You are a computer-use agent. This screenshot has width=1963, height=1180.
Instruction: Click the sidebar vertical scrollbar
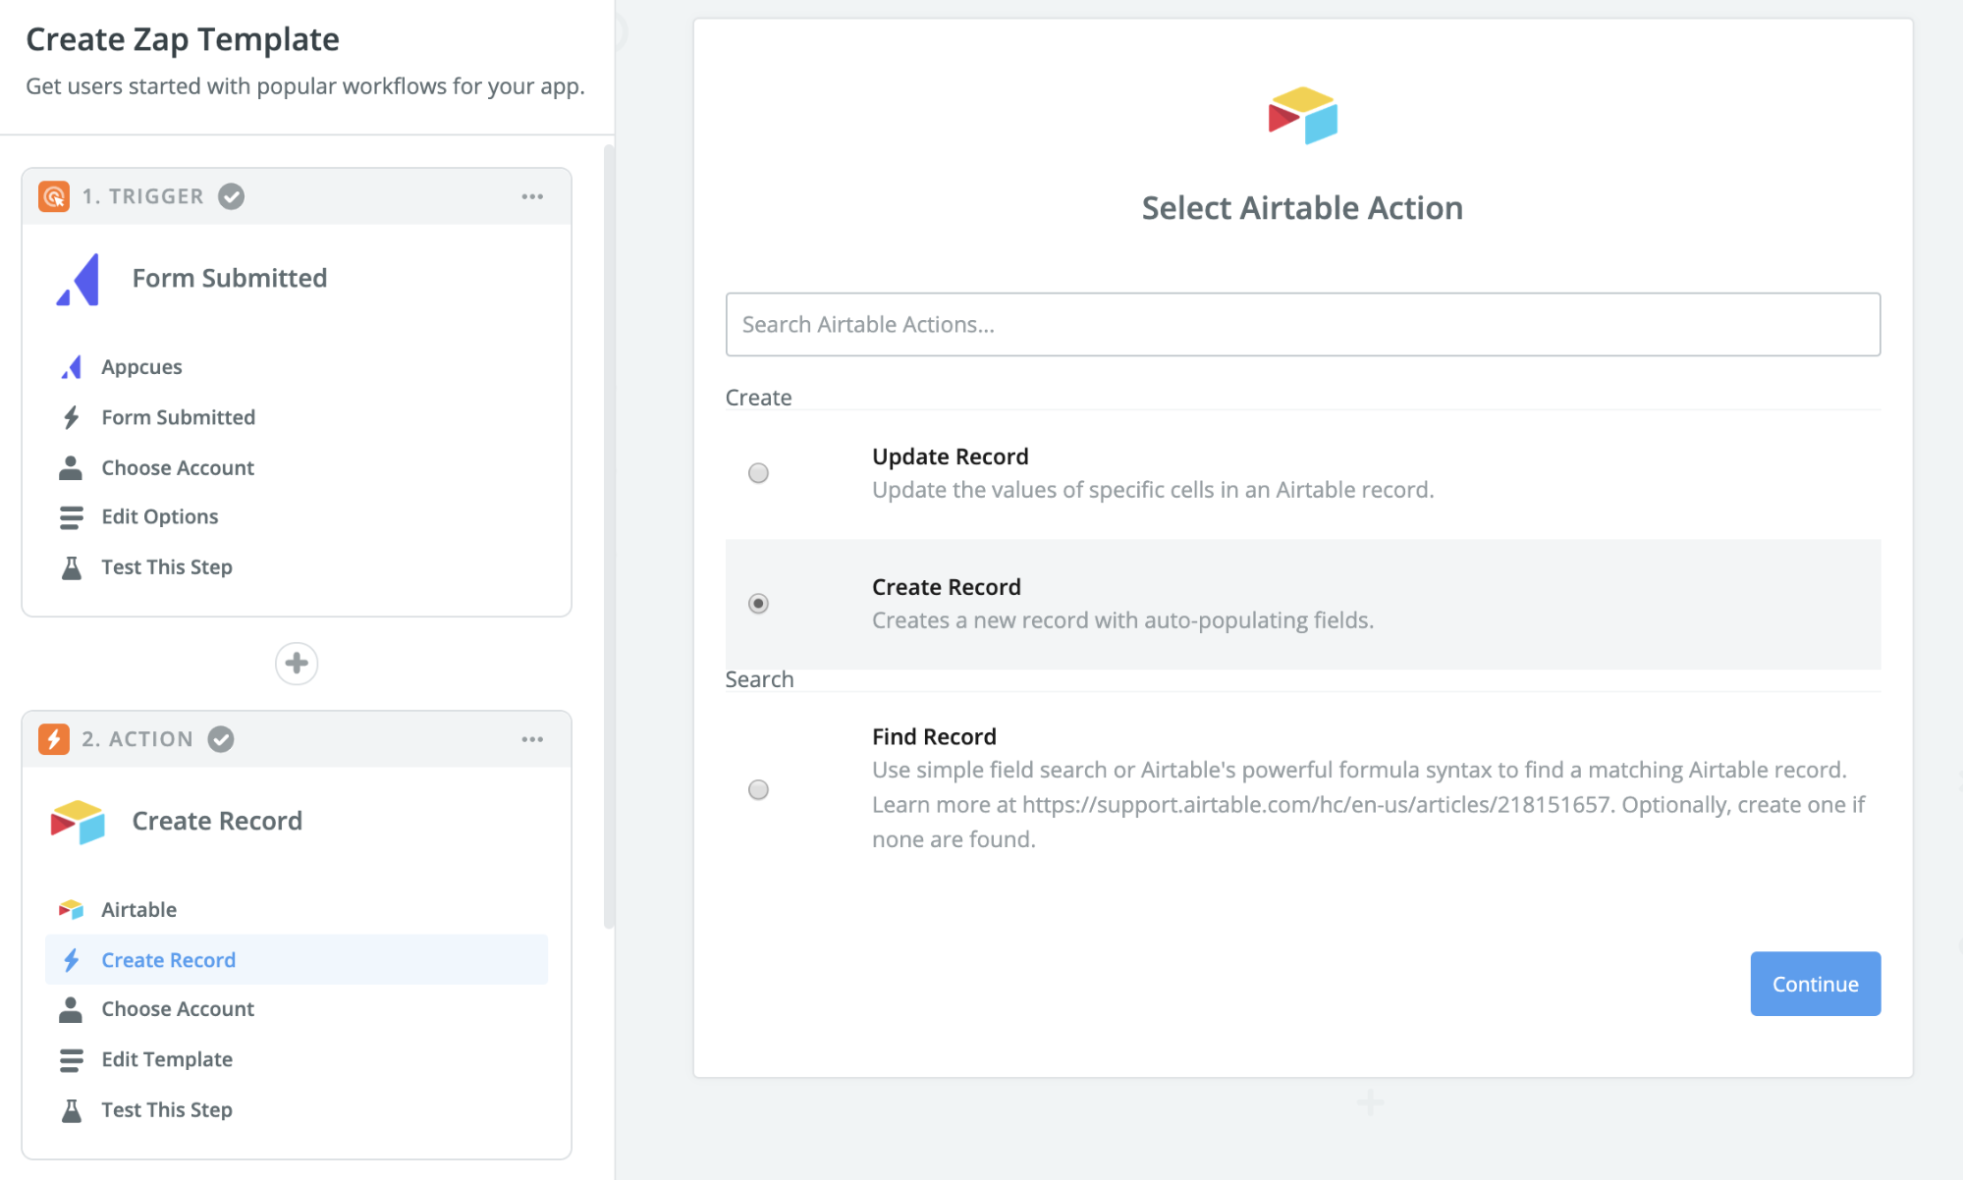[x=609, y=536]
